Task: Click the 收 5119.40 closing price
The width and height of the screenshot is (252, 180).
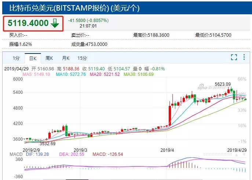Action: pyautogui.click(x=94, y=69)
